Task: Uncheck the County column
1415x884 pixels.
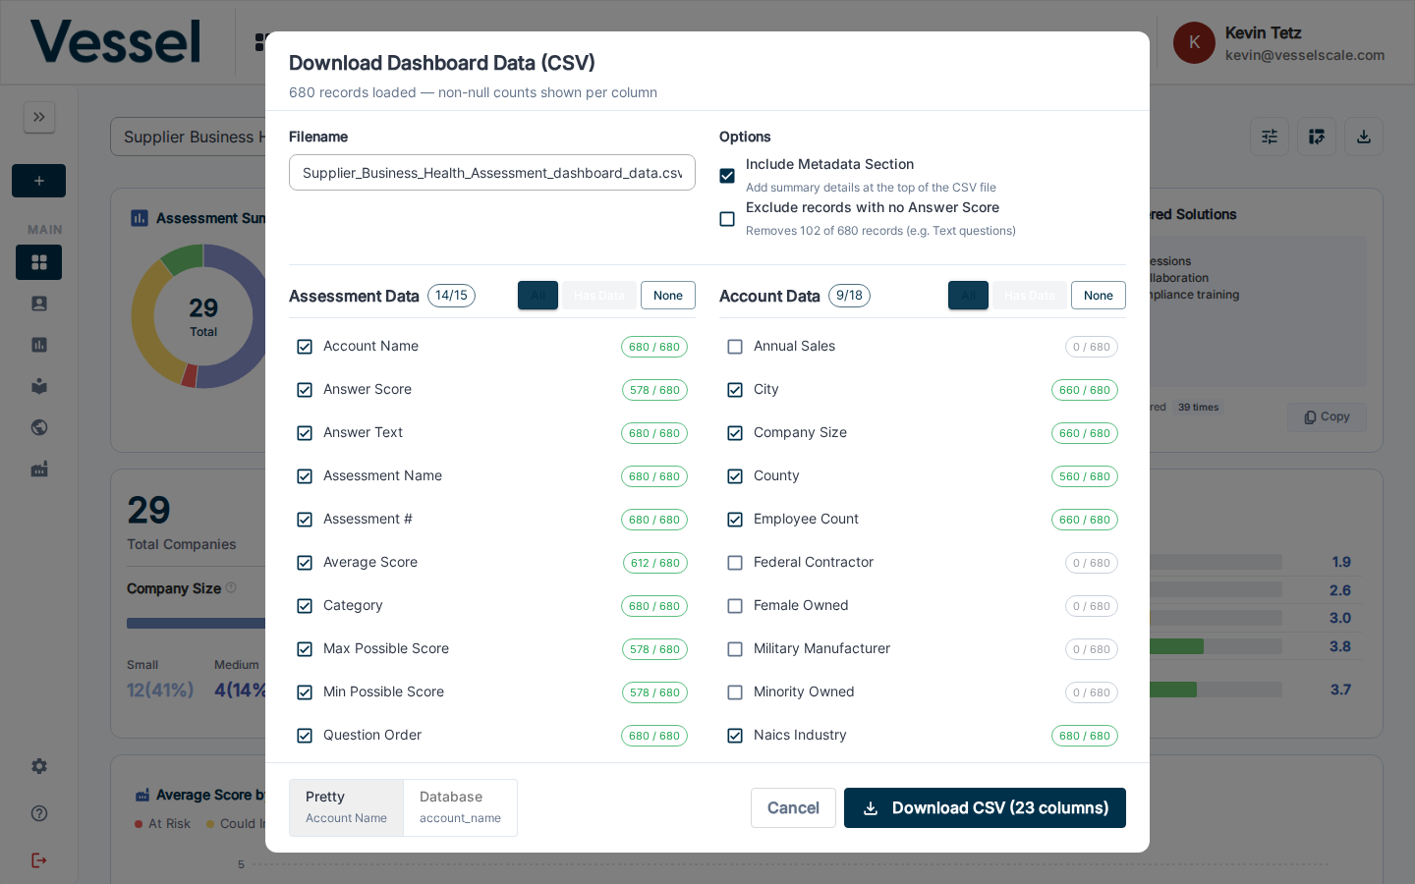Action: (735, 476)
